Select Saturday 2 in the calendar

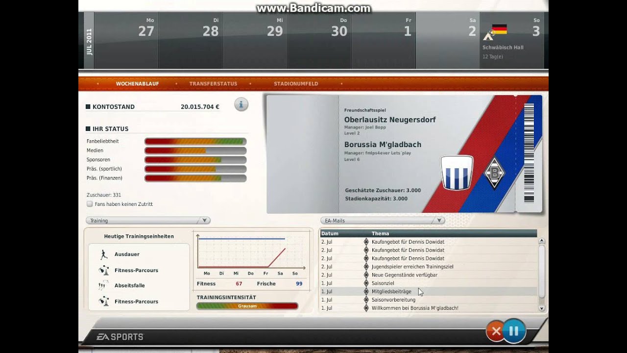[x=448, y=41]
